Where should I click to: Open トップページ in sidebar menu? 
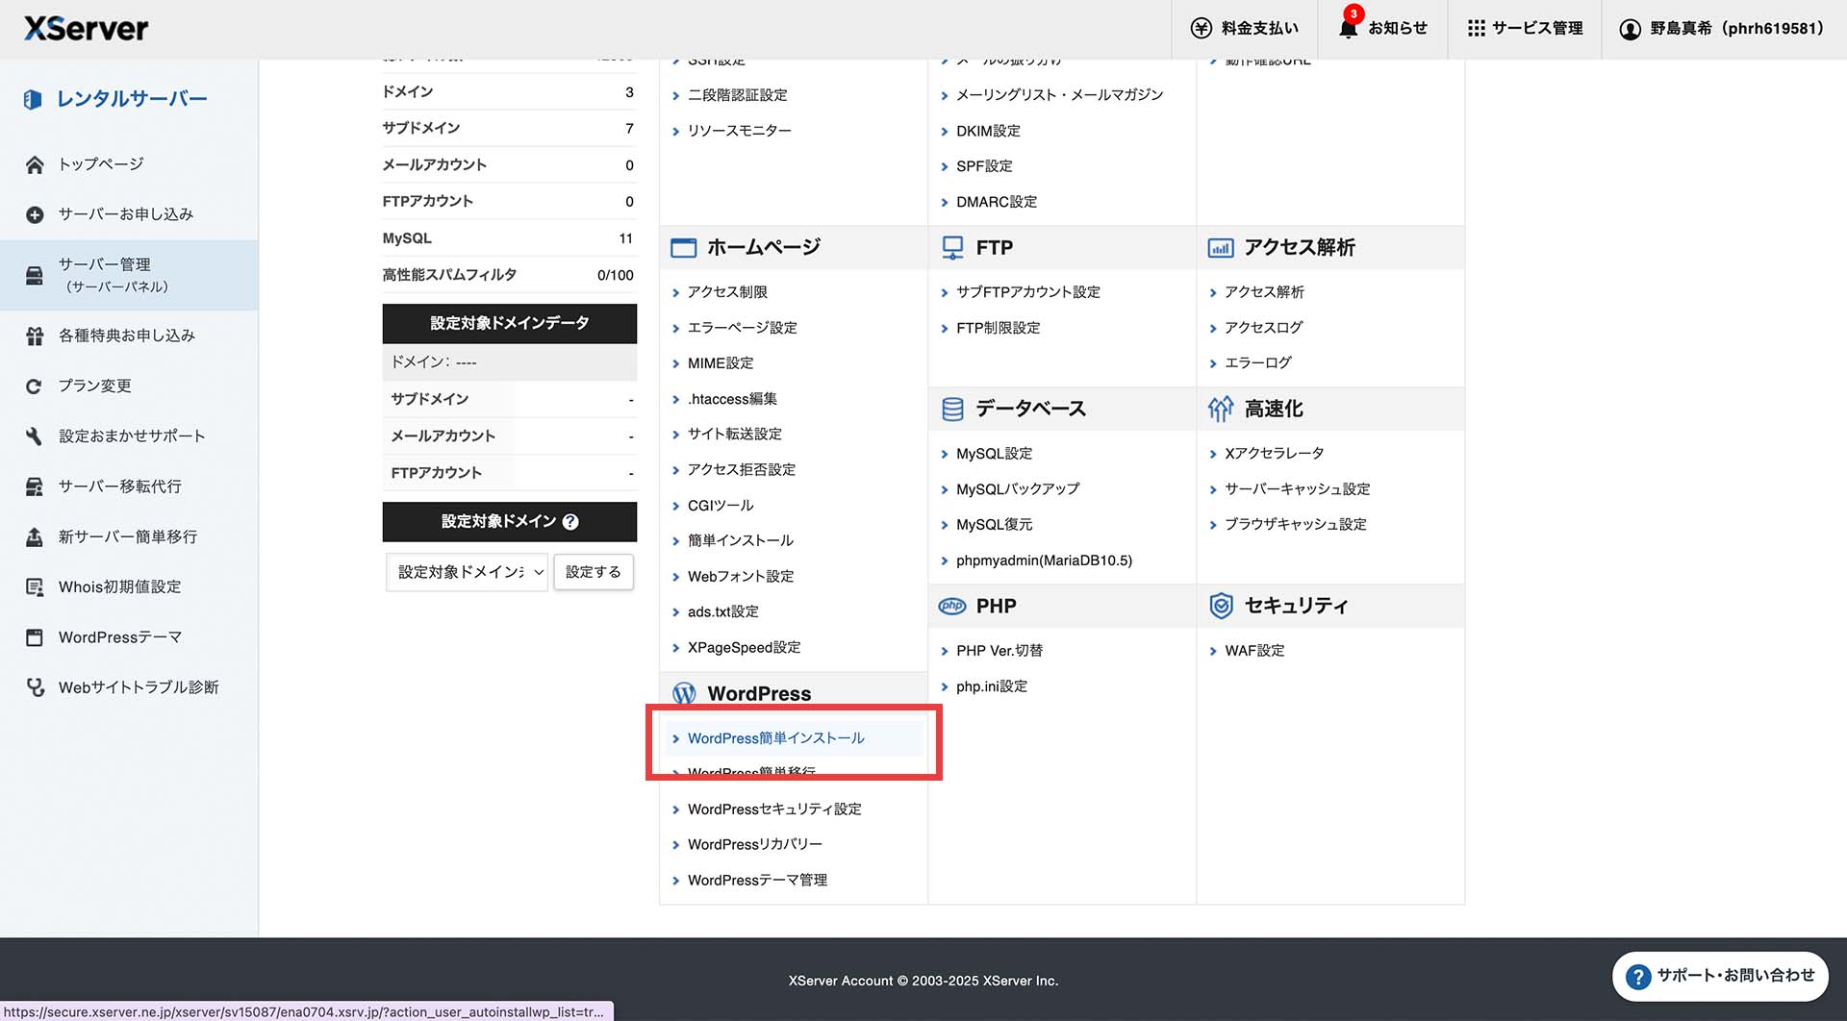click(x=101, y=164)
